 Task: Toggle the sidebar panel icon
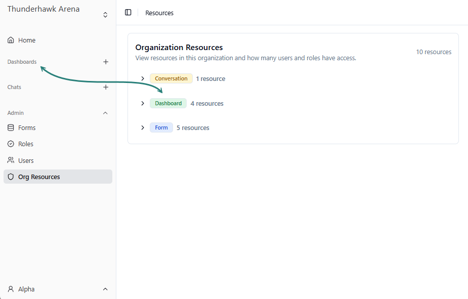[128, 13]
